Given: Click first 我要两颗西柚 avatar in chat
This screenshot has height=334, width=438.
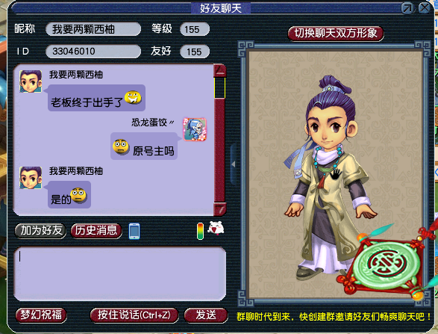Looking at the screenshot, I should 31,81.
